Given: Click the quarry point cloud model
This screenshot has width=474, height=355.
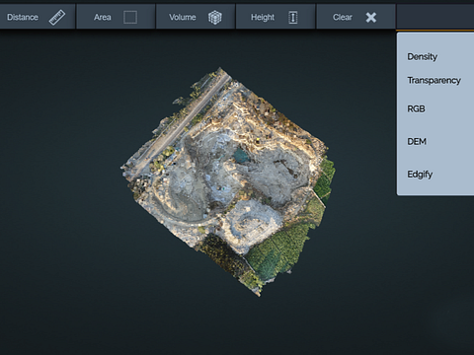Looking at the screenshot, I should [228, 181].
